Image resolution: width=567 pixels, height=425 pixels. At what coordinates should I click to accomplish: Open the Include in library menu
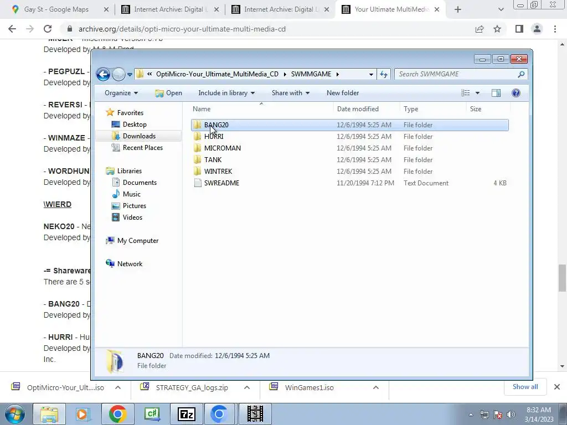(x=226, y=93)
